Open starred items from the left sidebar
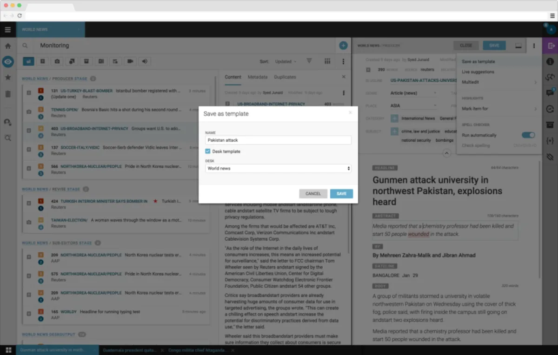 coord(7,78)
